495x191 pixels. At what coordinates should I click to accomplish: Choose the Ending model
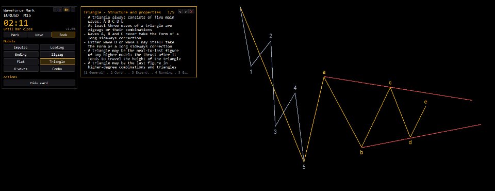click(21, 54)
